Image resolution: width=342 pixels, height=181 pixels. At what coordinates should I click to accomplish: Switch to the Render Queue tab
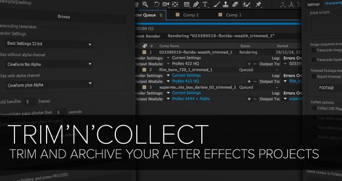coord(151,15)
